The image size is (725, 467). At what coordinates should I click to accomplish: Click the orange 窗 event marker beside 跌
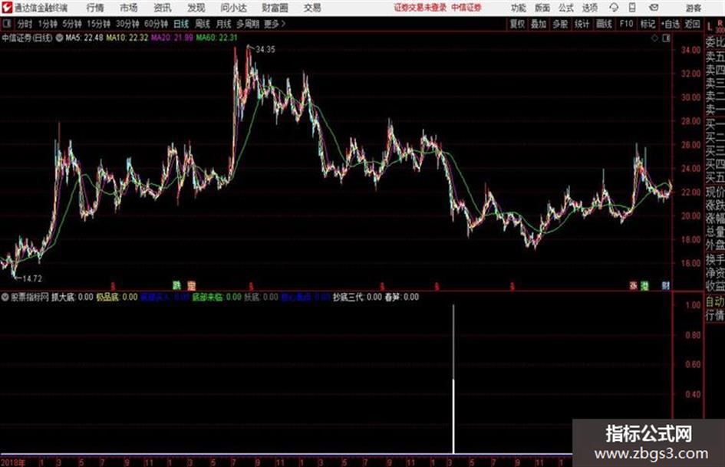tap(192, 286)
